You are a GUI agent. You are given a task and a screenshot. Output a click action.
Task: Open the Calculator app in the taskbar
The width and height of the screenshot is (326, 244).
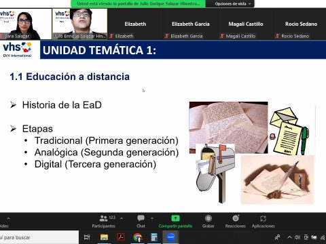154,237
